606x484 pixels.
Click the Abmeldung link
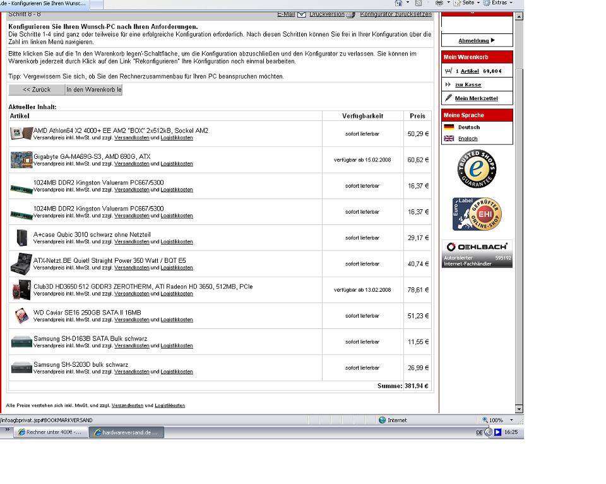(x=474, y=40)
